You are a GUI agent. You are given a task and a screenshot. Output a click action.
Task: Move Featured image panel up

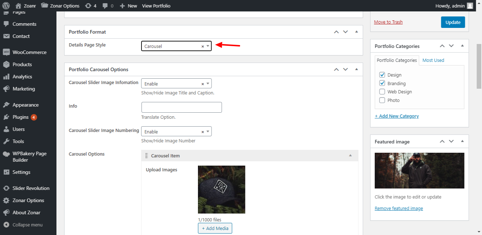[x=442, y=141]
